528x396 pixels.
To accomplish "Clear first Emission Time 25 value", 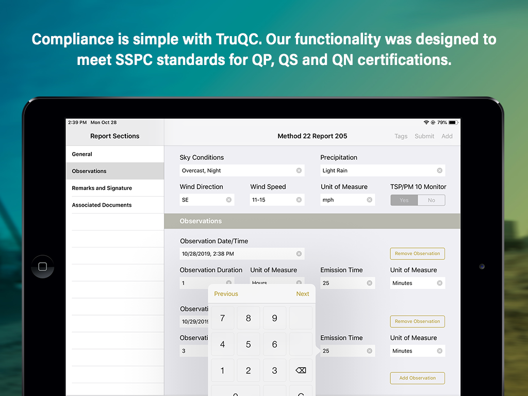I will [369, 283].
